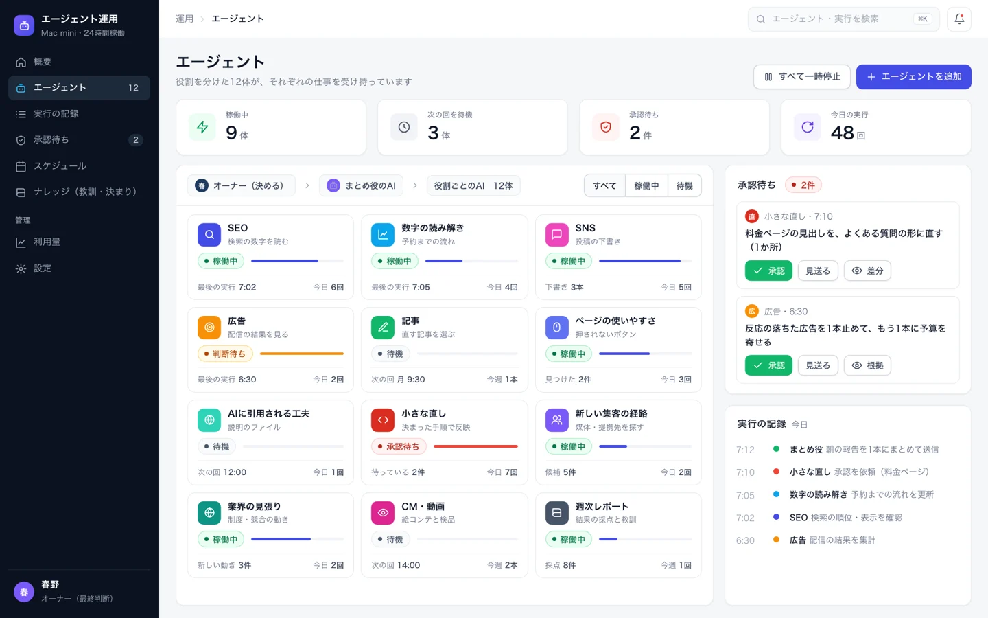Open the 6:30 広告 log entry

(x=847, y=540)
